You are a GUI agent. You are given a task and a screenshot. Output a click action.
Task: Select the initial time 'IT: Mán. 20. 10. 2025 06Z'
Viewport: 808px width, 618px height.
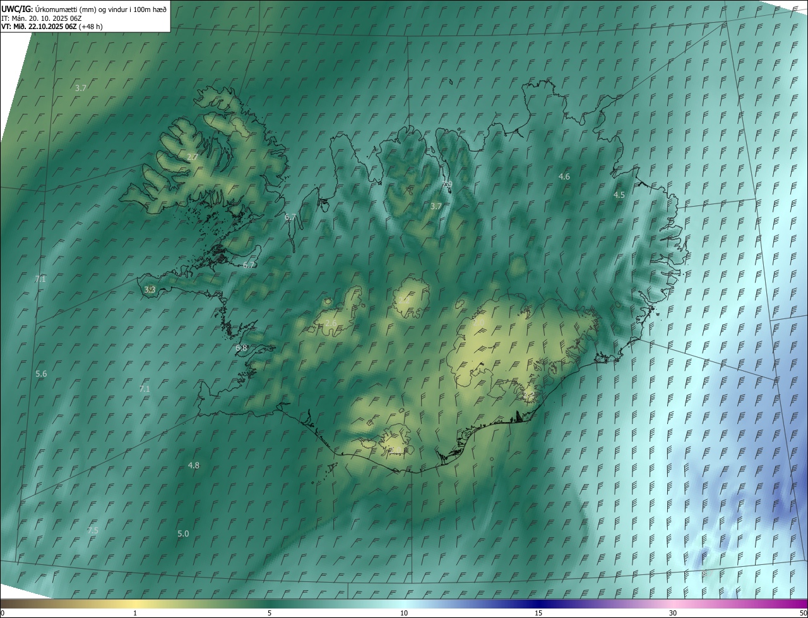click(x=41, y=18)
